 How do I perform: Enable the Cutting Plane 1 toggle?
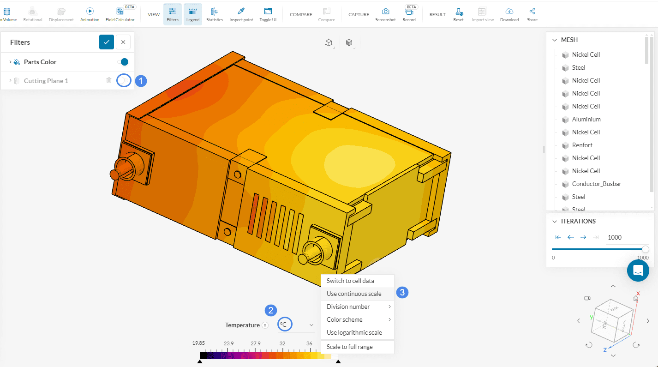(123, 80)
